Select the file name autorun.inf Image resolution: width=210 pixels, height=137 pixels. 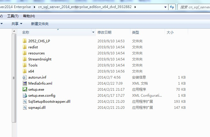tap(37, 77)
